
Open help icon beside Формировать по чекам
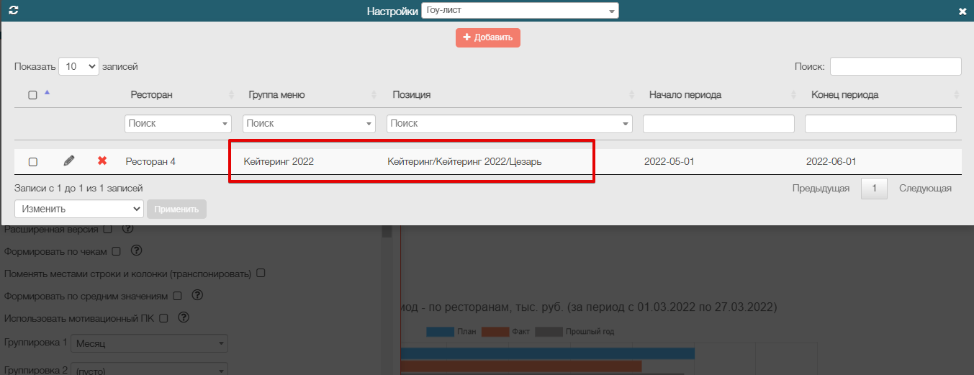[136, 250]
